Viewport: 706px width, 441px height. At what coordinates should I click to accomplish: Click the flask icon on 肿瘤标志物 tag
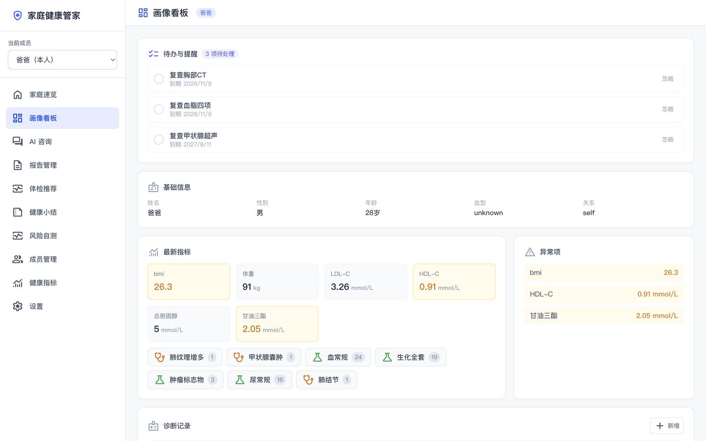click(160, 380)
